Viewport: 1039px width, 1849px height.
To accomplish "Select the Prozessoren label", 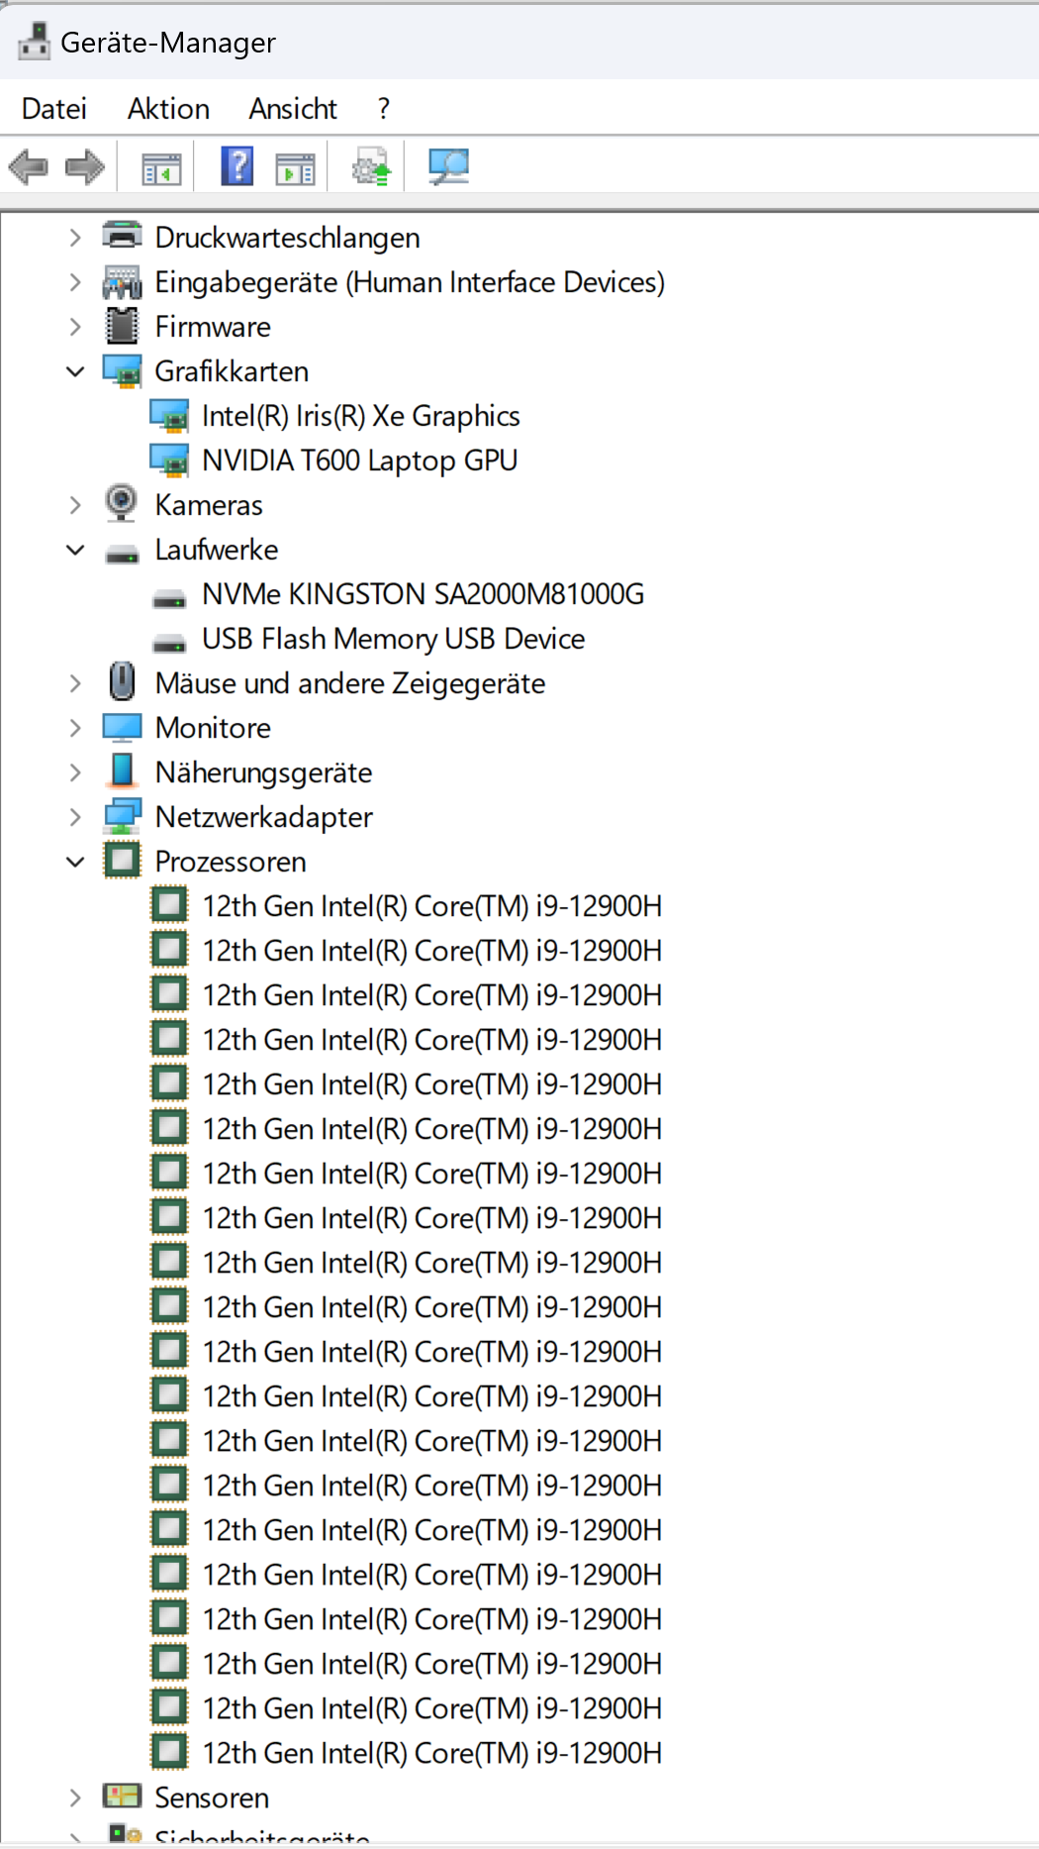I will 230,862.
